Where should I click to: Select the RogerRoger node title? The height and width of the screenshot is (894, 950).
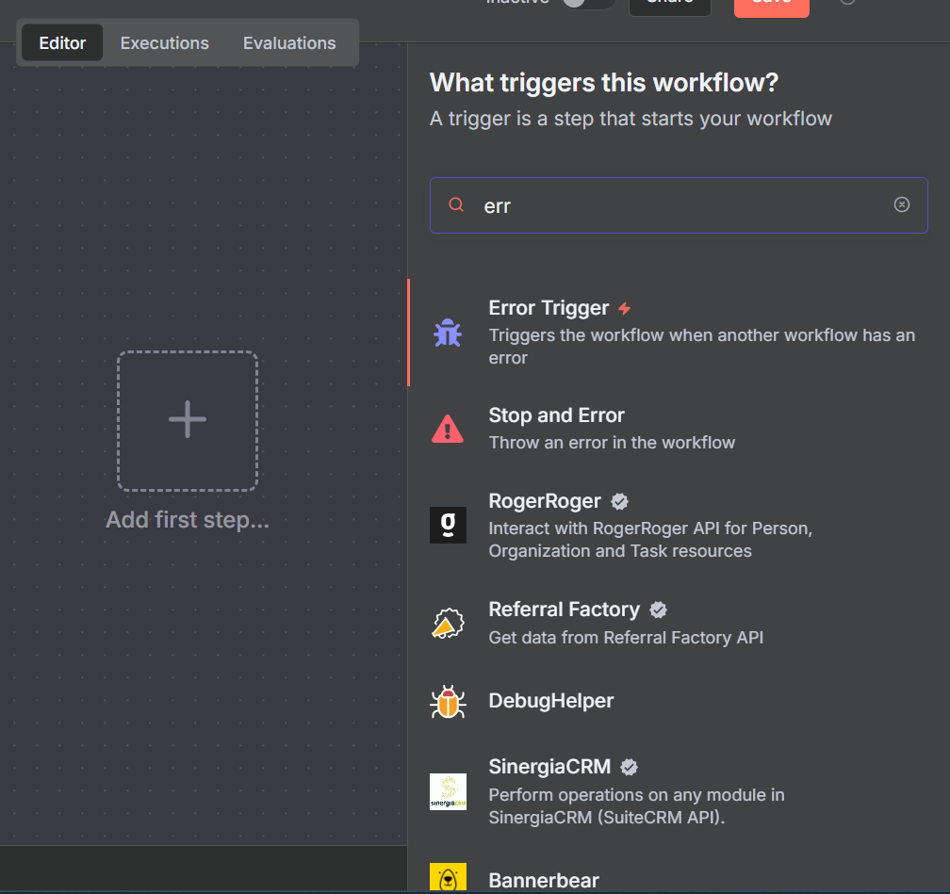[545, 501]
